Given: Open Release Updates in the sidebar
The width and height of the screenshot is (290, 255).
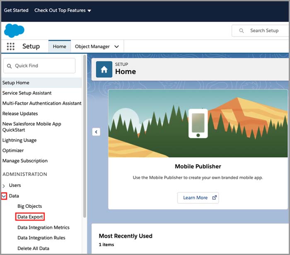Looking at the screenshot, I should click(20, 114).
